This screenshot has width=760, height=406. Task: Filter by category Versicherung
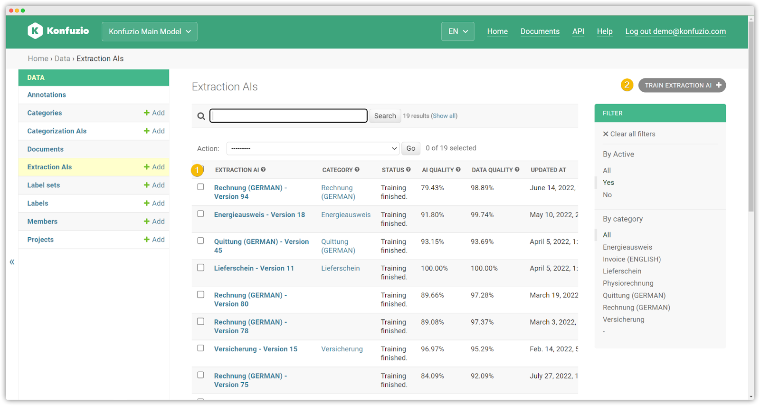624,319
